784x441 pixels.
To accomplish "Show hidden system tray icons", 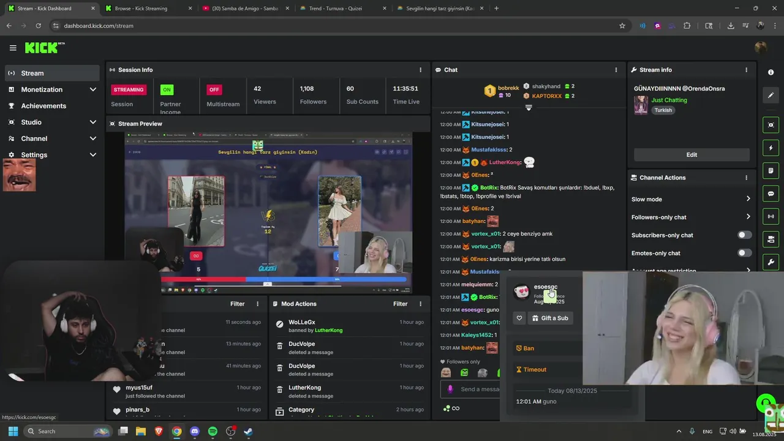I will pyautogui.click(x=678, y=431).
